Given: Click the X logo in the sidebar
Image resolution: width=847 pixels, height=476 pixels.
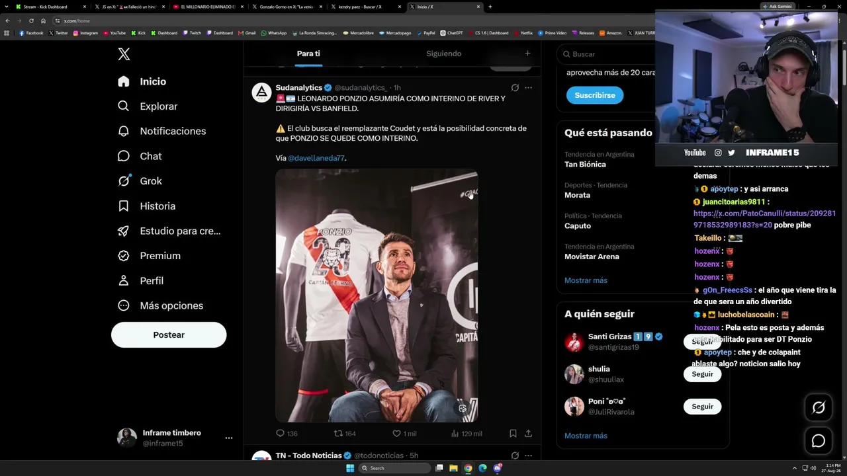Looking at the screenshot, I should click(x=124, y=54).
